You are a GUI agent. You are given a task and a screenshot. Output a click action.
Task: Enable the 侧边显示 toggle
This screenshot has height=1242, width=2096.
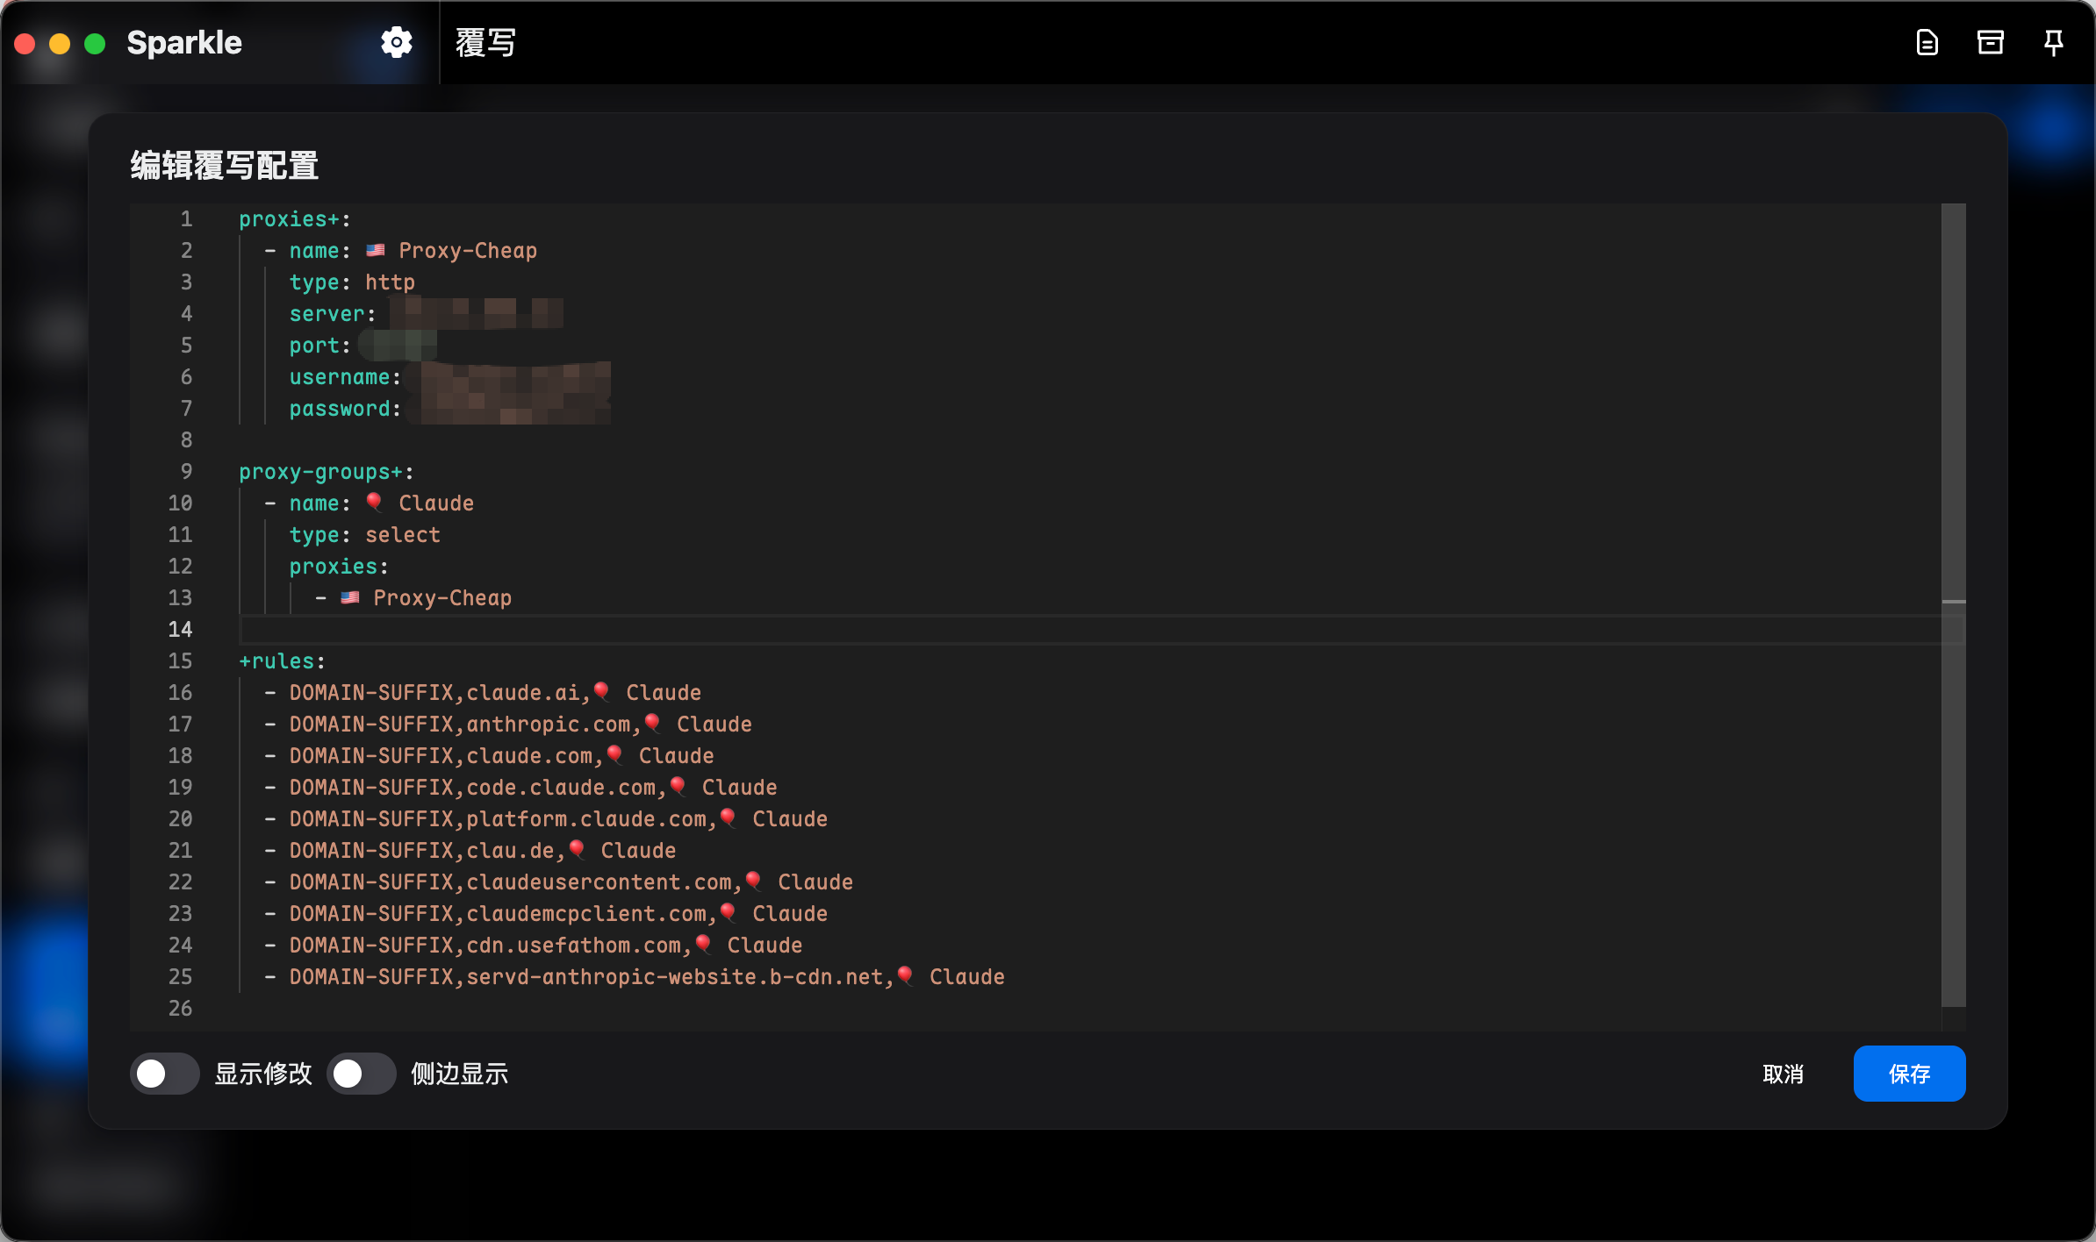[x=362, y=1073]
